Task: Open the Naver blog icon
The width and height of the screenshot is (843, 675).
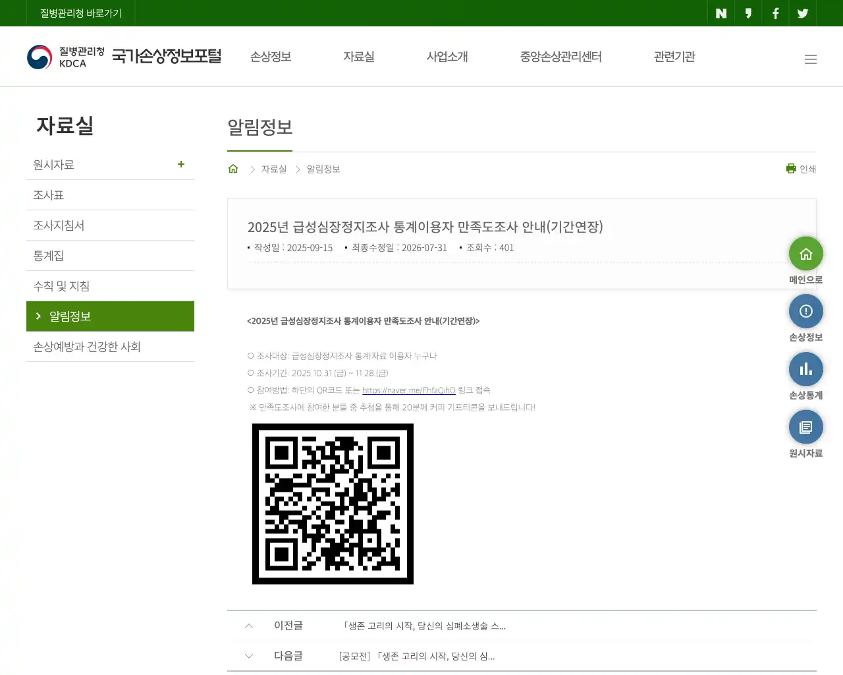Action: coord(721,13)
